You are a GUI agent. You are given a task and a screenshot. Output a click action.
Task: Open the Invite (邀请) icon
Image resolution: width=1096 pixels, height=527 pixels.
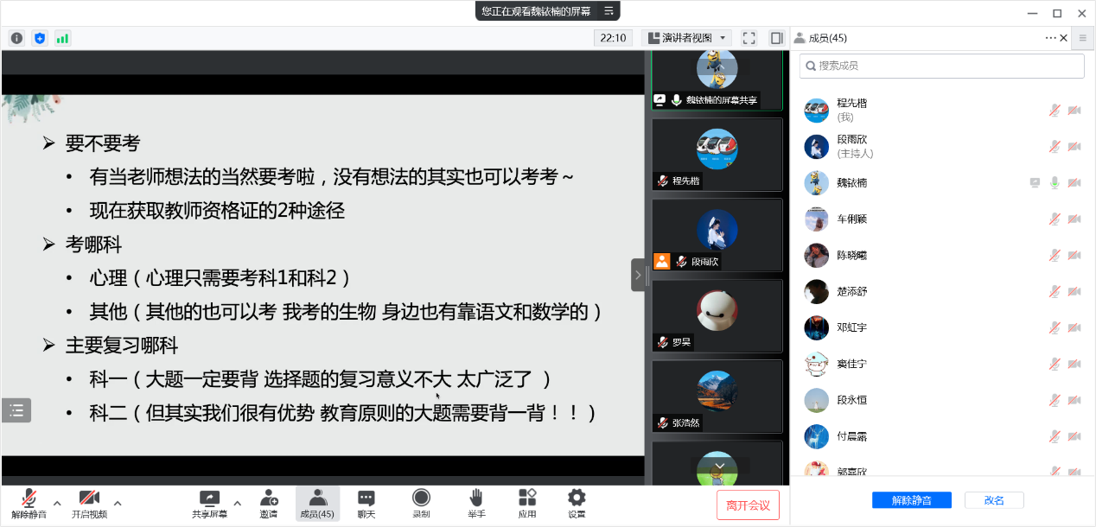269,504
